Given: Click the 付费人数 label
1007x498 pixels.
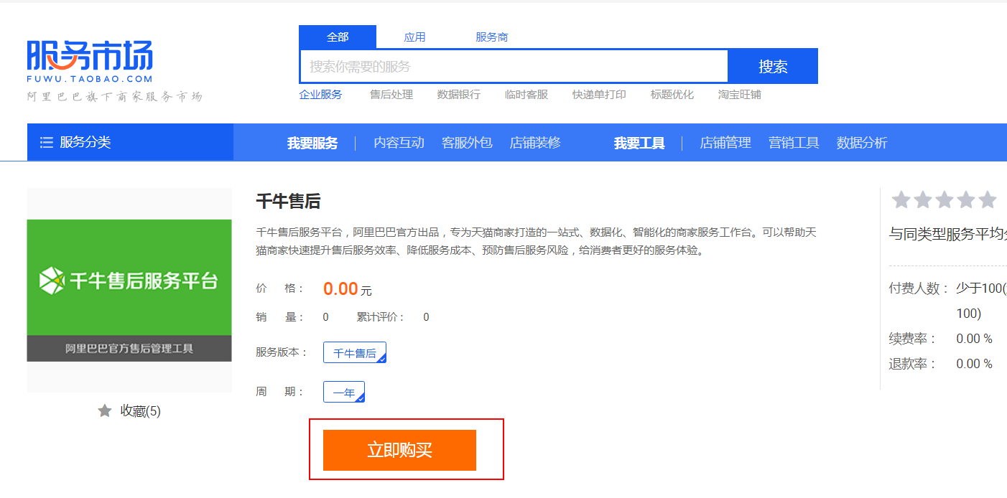Looking at the screenshot, I should pyautogui.click(x=919, y=288).
